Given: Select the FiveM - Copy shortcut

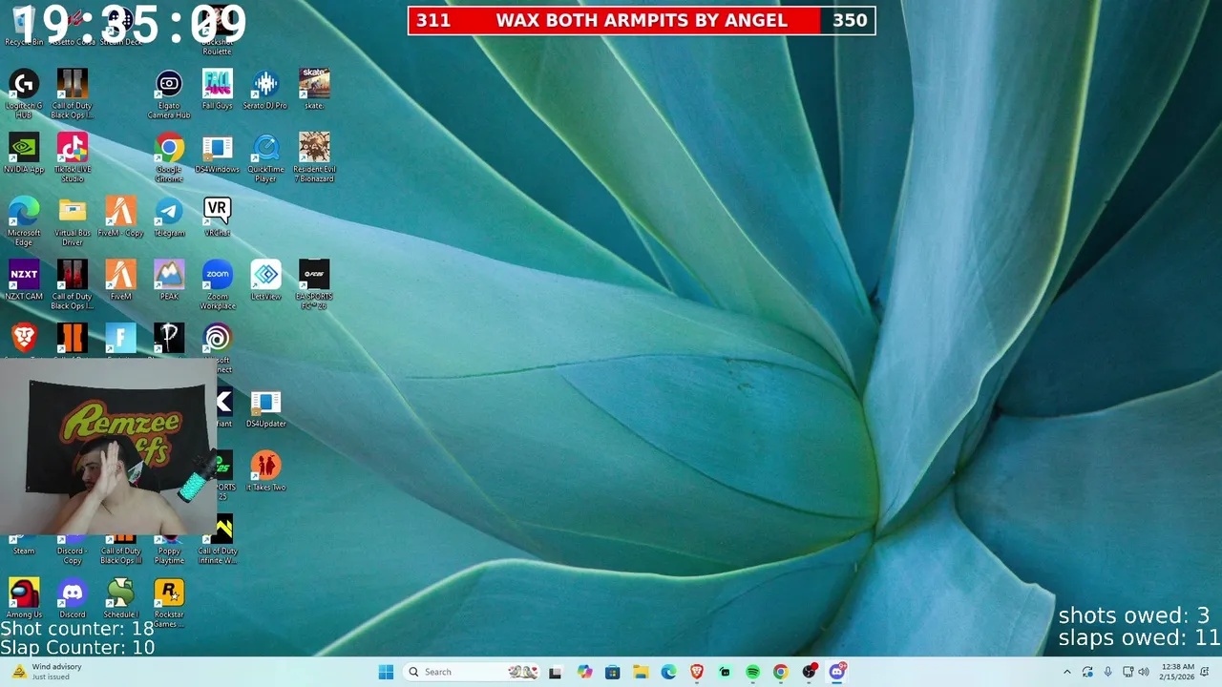Looking at the screenshot, I should pos(120,216).
